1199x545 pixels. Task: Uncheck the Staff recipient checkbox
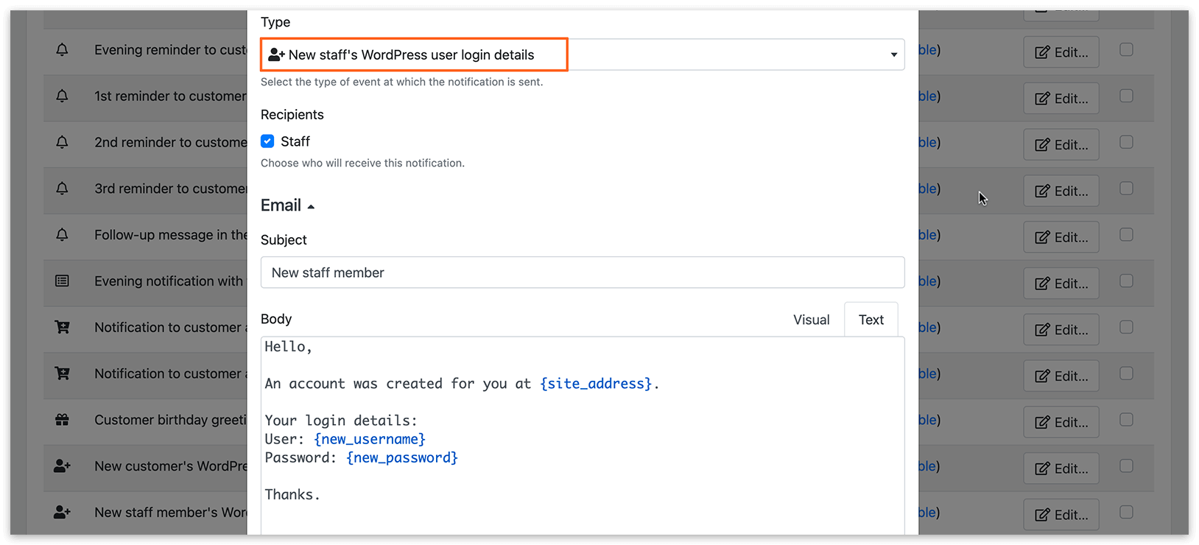point(267,141)
